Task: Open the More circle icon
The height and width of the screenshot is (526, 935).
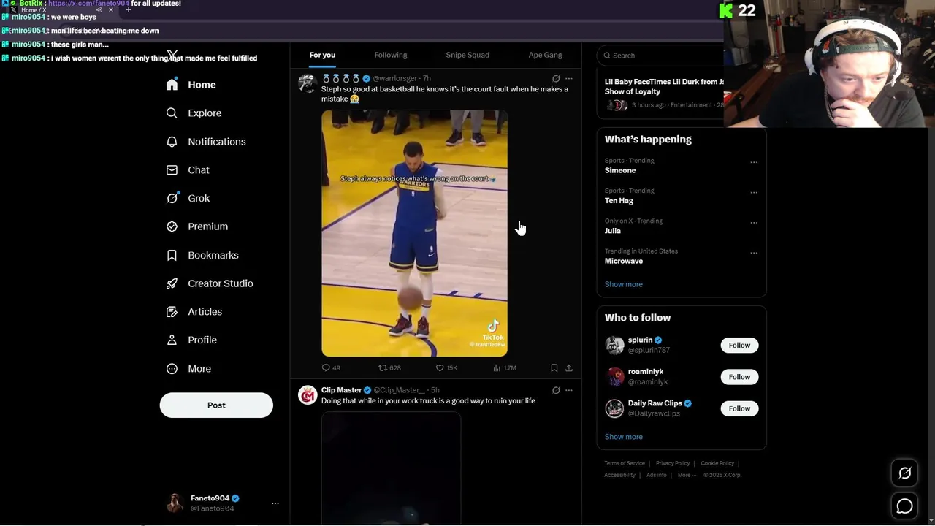Action: click(172, 369)
